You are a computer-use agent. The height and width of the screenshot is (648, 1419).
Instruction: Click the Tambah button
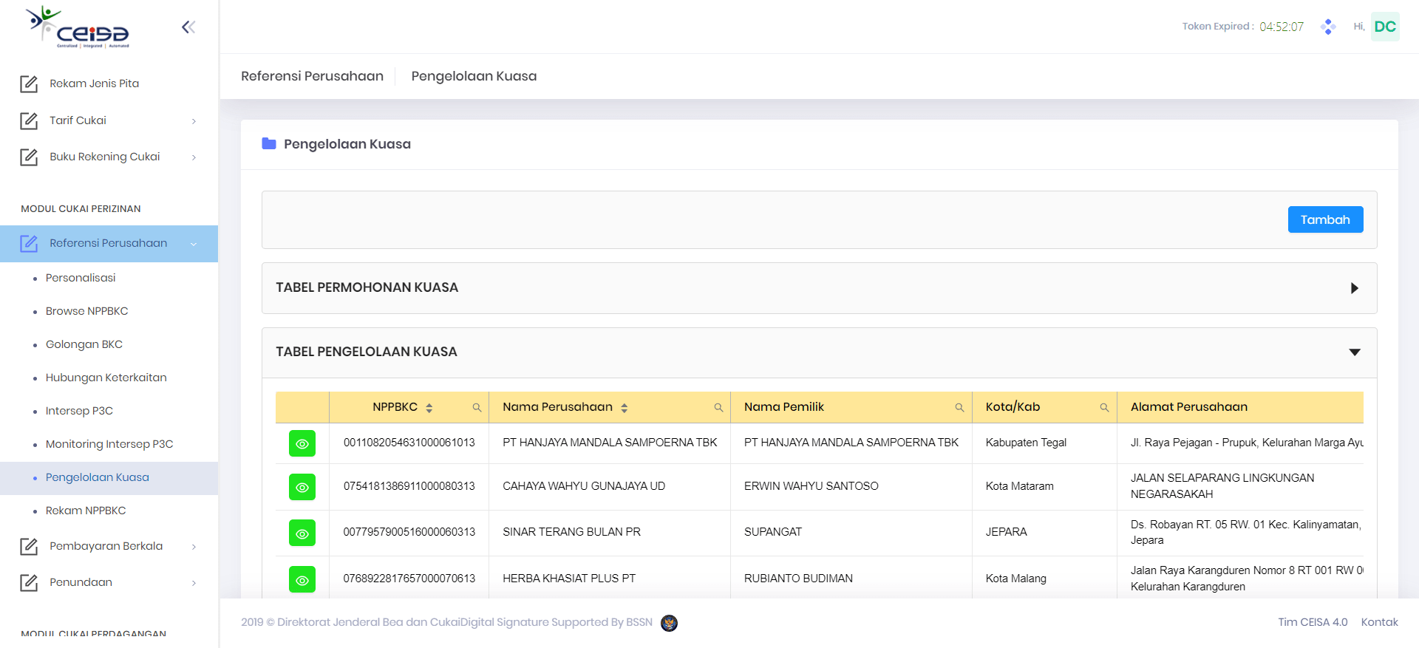pos(1325,219)
